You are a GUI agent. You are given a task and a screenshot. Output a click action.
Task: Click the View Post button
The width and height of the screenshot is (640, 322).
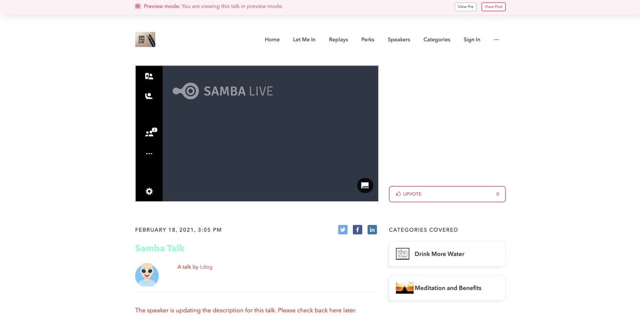click(x=493, y=7)
